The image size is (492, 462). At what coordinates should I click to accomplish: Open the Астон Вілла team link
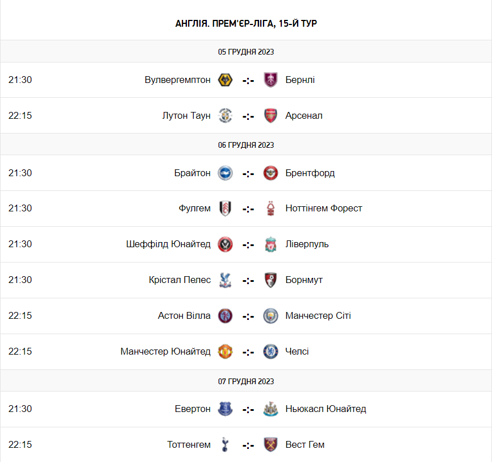tap(184, 315)
